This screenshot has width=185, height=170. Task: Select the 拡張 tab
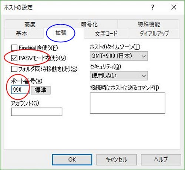tap(64, 33)
